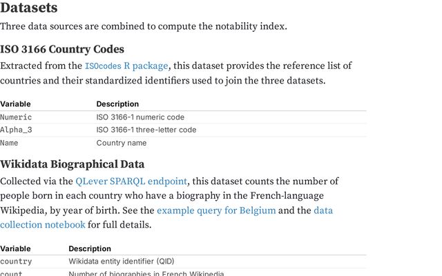Click the notability index intro sentence

tap(143, 27)
